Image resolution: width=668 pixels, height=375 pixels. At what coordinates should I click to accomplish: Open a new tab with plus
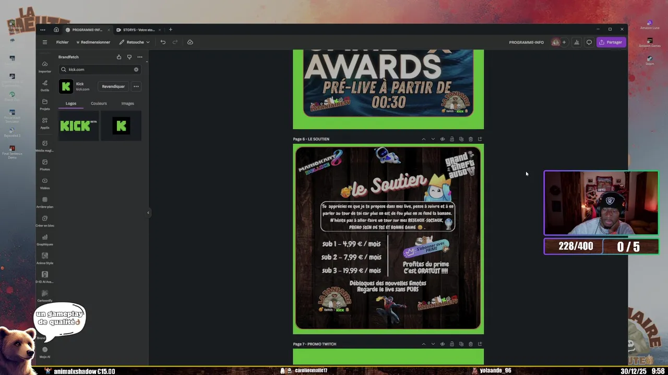click(x=170, y=30)
